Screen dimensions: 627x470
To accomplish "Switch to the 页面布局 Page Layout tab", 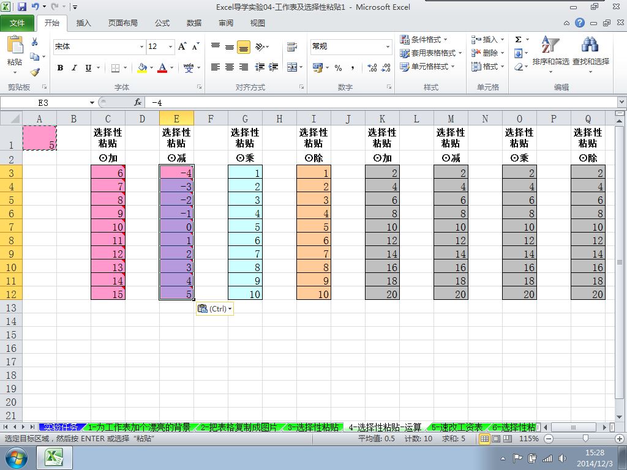I will coord(122,23).
